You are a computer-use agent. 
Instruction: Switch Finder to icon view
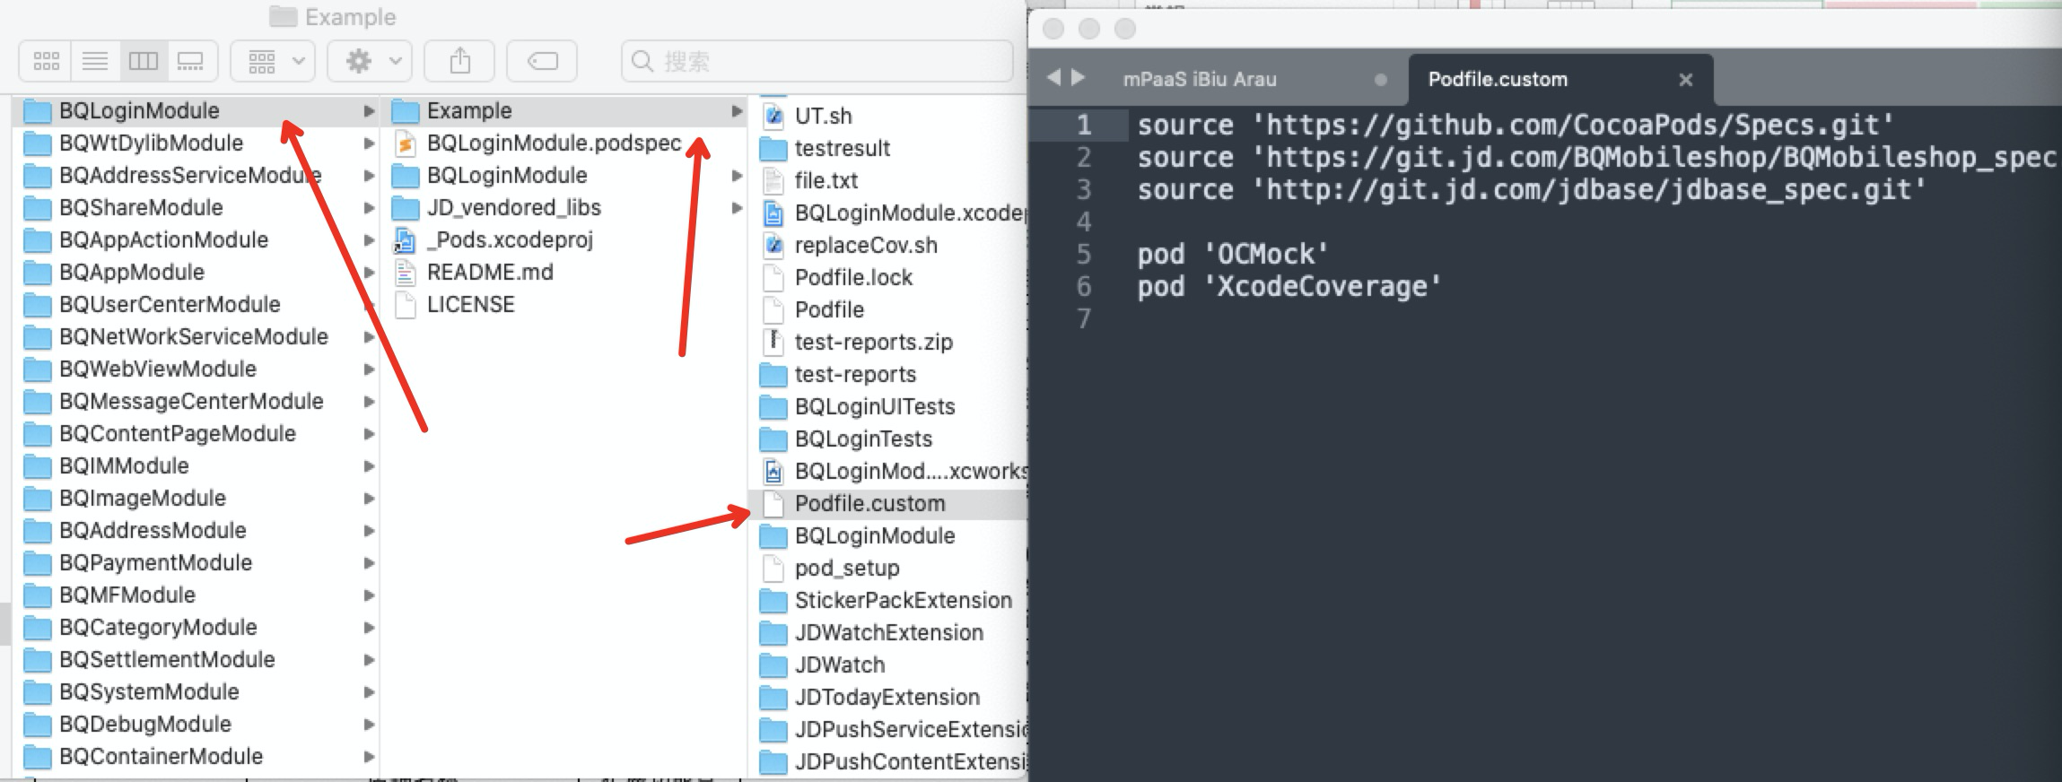pos(46,61)
